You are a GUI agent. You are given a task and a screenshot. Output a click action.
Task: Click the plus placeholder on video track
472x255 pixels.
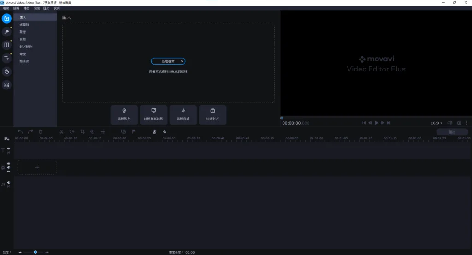pos(37,167)
